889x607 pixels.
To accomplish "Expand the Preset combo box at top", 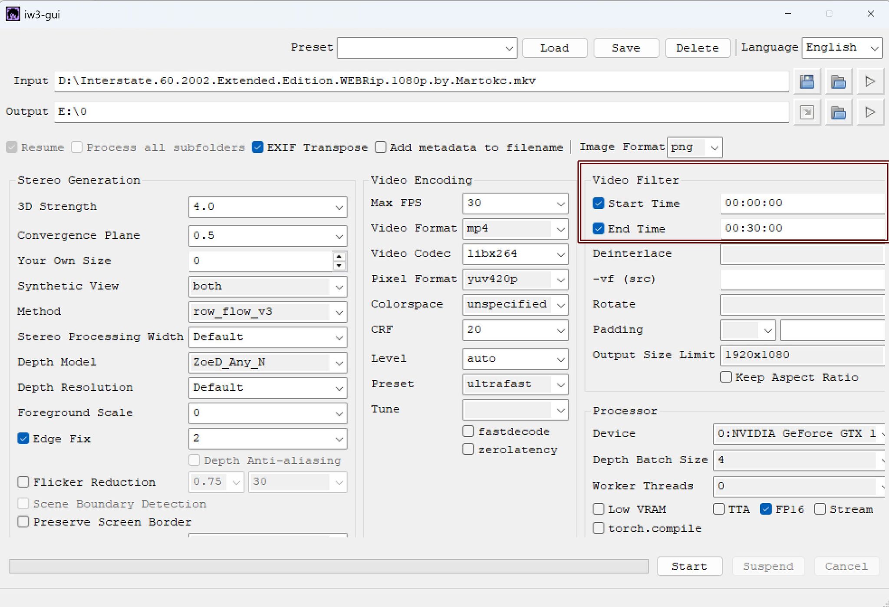I will (x=427, y=48).
